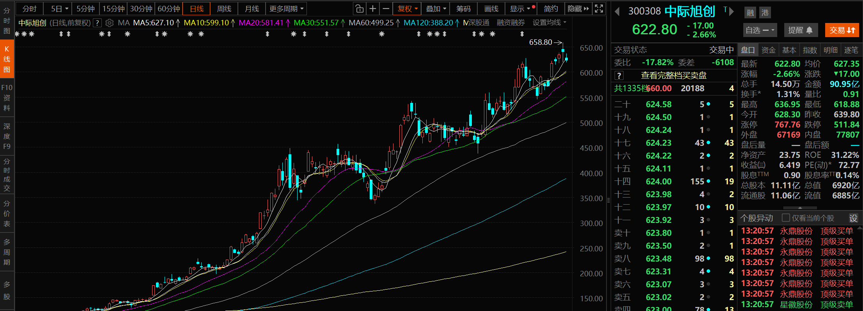Select K线图 sidebar view

(7, 59)
